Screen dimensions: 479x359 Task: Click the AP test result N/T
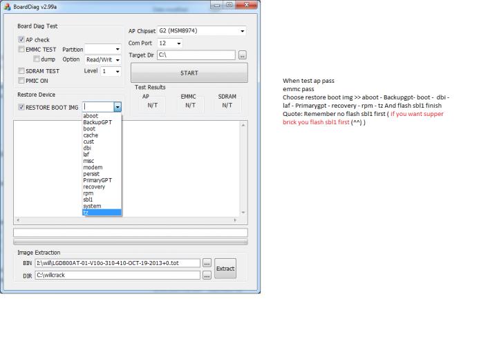coord(153,106)
